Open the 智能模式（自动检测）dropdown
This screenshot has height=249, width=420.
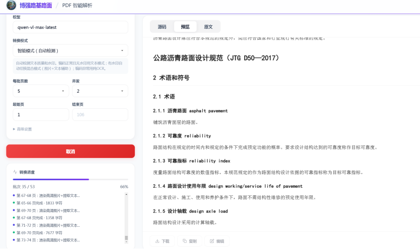70,51
